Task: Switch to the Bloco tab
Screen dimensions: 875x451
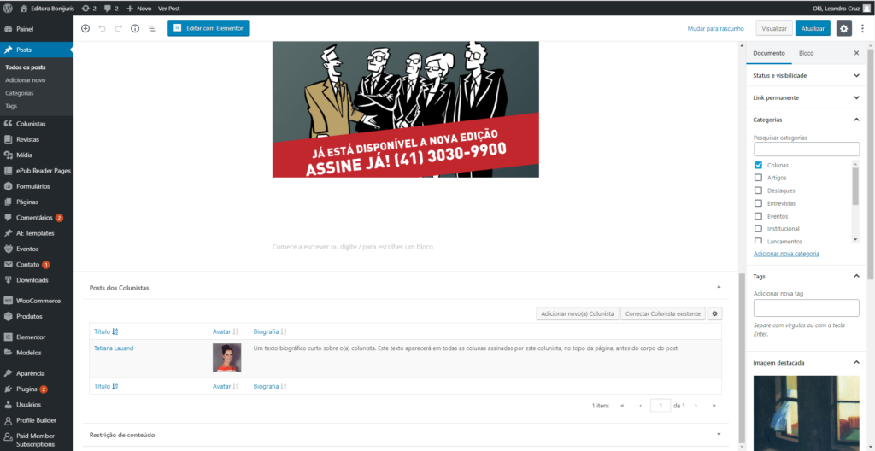Action: coord(806,53)
